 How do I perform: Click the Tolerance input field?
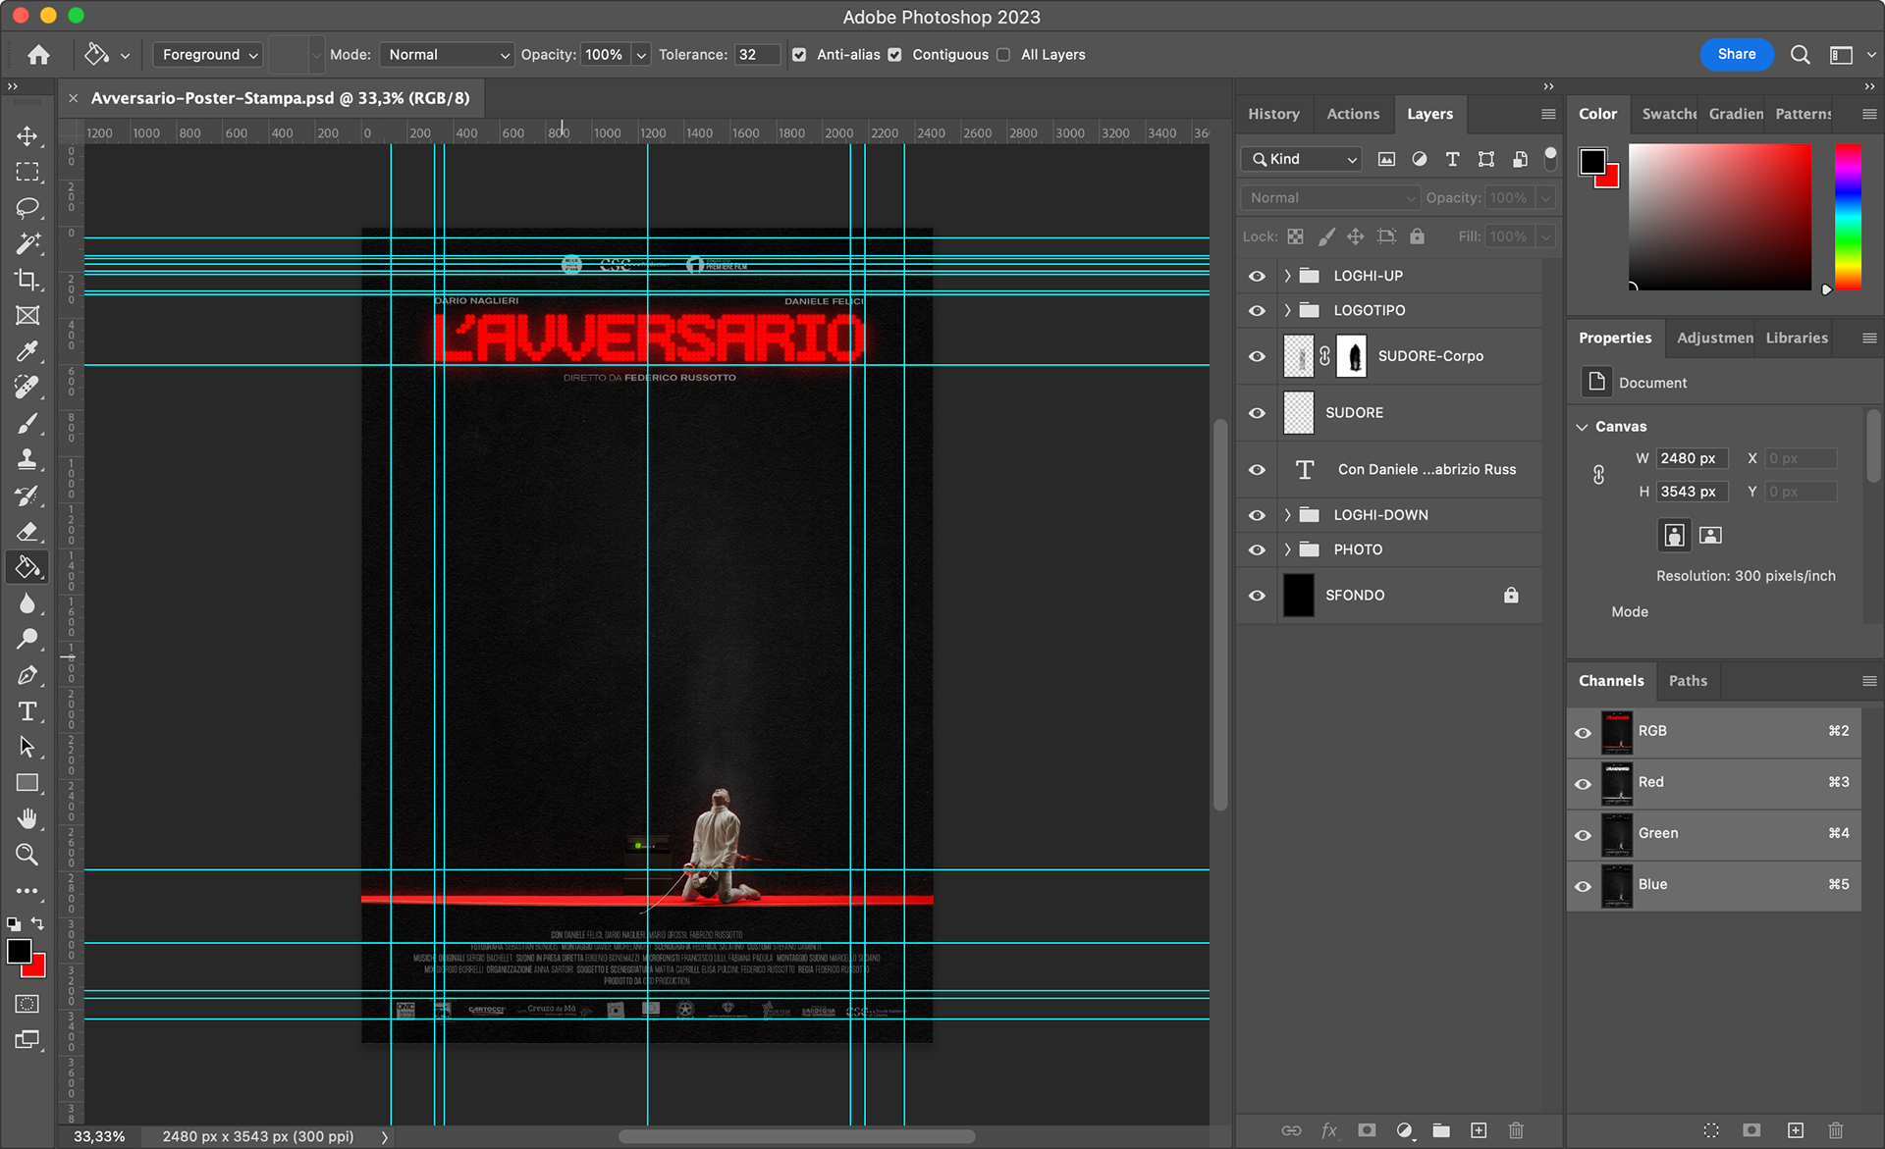[756, 55]
